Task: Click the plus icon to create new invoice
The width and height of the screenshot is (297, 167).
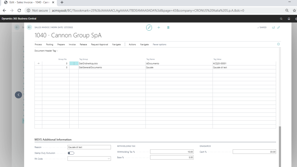Action: point(159,28)
